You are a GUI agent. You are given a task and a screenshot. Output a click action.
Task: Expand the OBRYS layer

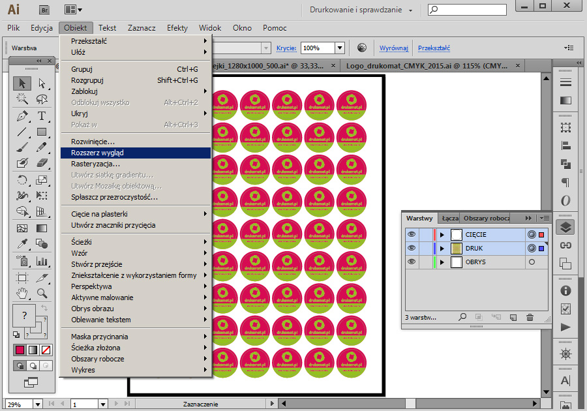click(x=442, y=262)
